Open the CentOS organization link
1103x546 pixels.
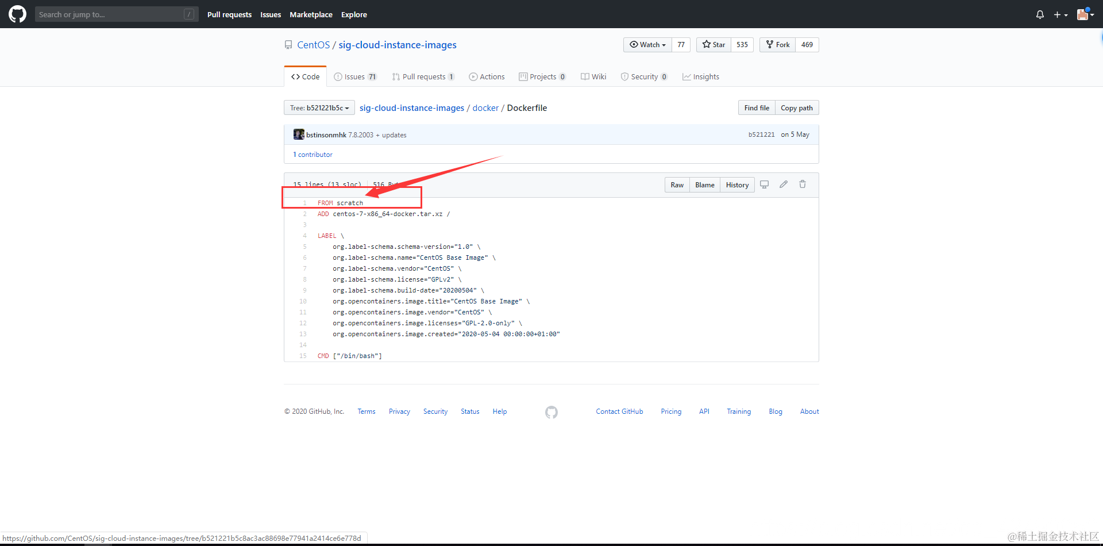pyautogui.click(x=314, y=45)
